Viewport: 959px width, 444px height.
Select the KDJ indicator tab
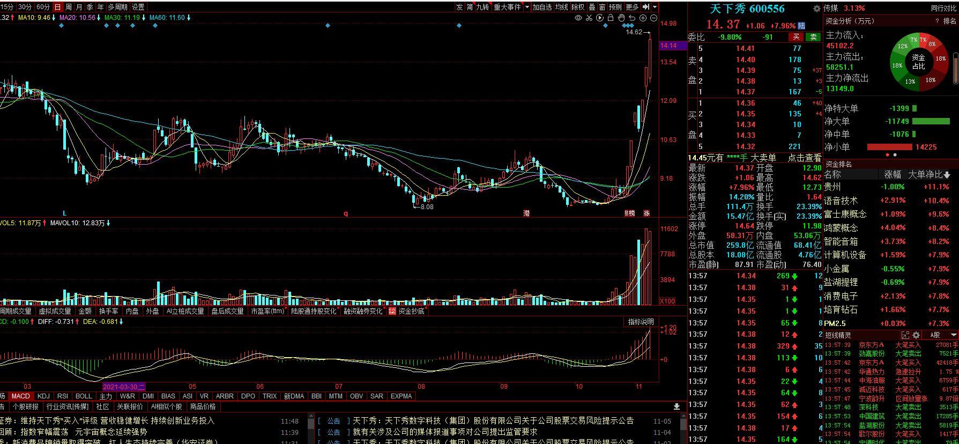click(x=43, y=396)
